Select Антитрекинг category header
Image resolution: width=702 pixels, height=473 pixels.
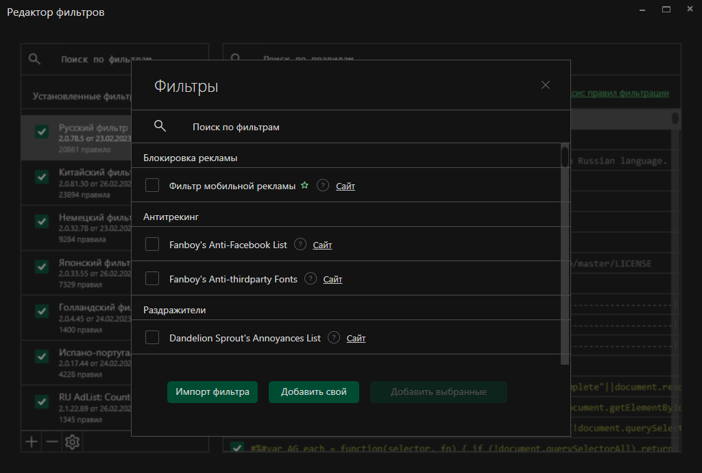coord(171,217)
